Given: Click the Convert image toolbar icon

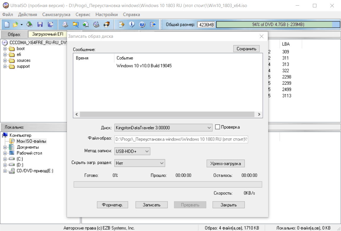Looking at the screenshot, I should point(76,25).
